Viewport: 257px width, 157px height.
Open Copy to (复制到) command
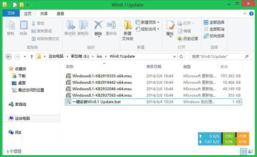click(x=83, y=28)
